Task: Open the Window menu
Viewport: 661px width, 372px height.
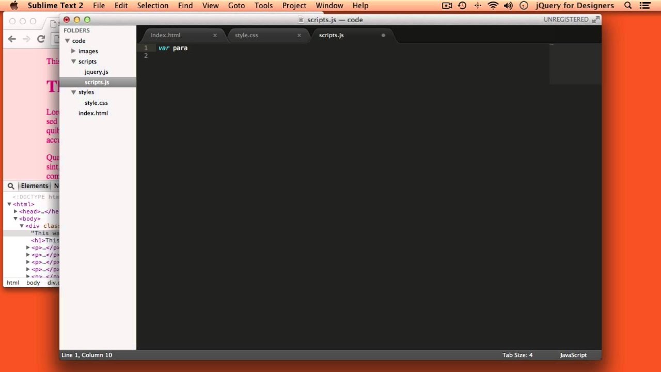Action: (329, 6)
